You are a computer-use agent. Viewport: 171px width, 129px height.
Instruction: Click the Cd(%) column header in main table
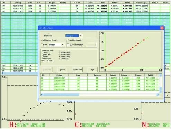pyautogui.click(x=102, y=3)
